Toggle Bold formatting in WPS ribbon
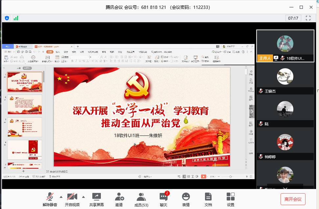The height and width of the screenshot is (209, 319). [72, 61]
